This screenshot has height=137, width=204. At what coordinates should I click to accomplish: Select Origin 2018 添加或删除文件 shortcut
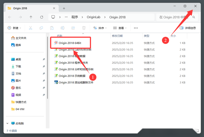click(x=76, y=82)
